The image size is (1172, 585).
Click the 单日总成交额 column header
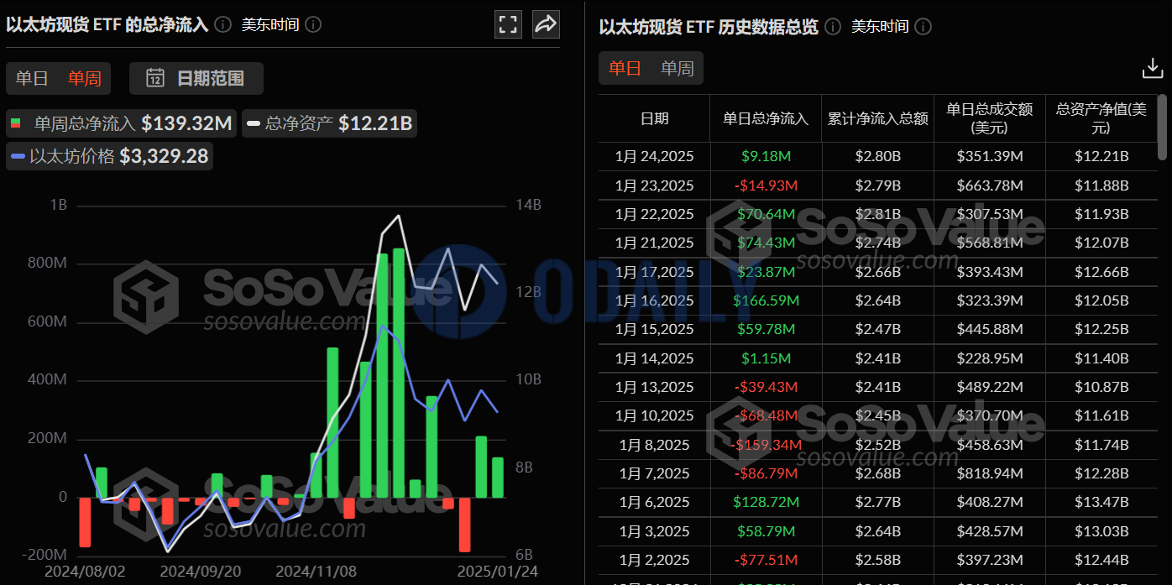point(990,118)
